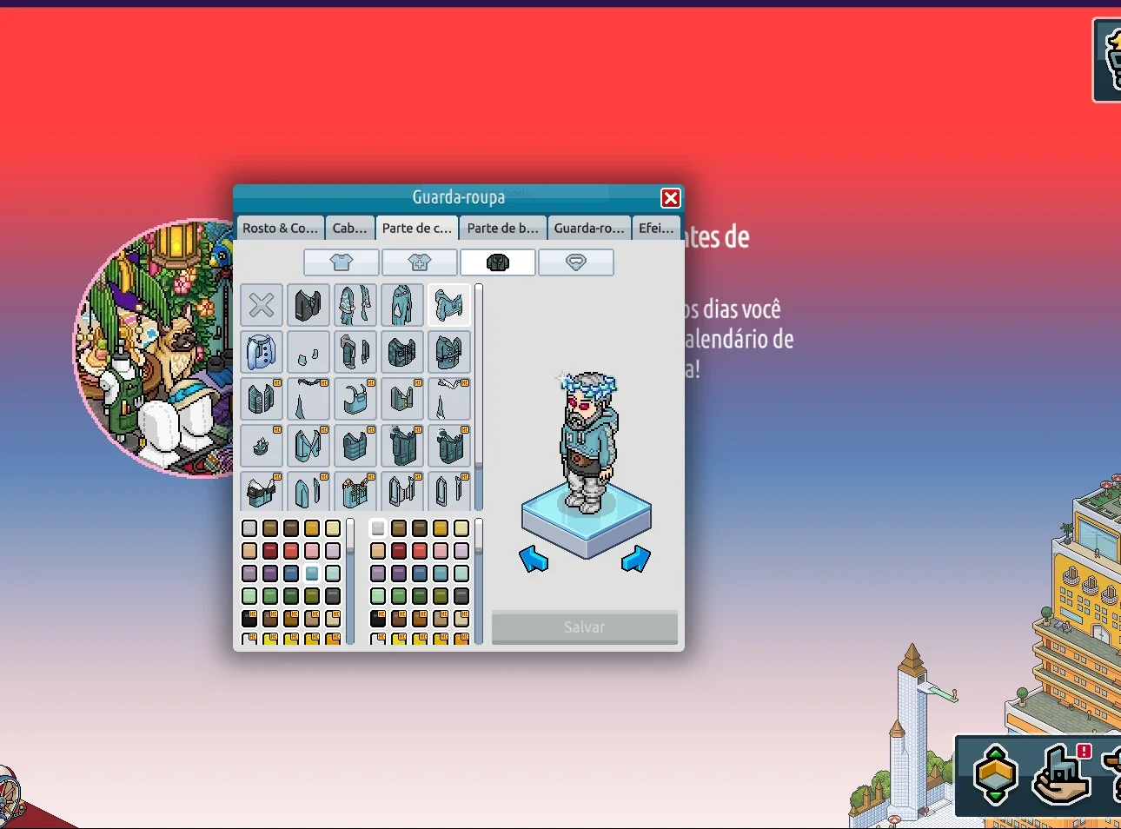Switch to the Efei... tab
Screen dimensions: 1121x829
(x=656, y=228)
